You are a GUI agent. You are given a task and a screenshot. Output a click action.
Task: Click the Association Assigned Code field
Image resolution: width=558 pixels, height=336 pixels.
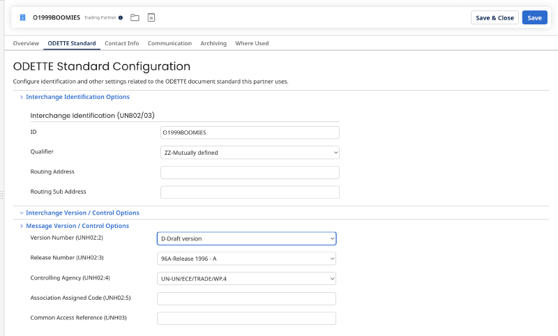(246, 298)
